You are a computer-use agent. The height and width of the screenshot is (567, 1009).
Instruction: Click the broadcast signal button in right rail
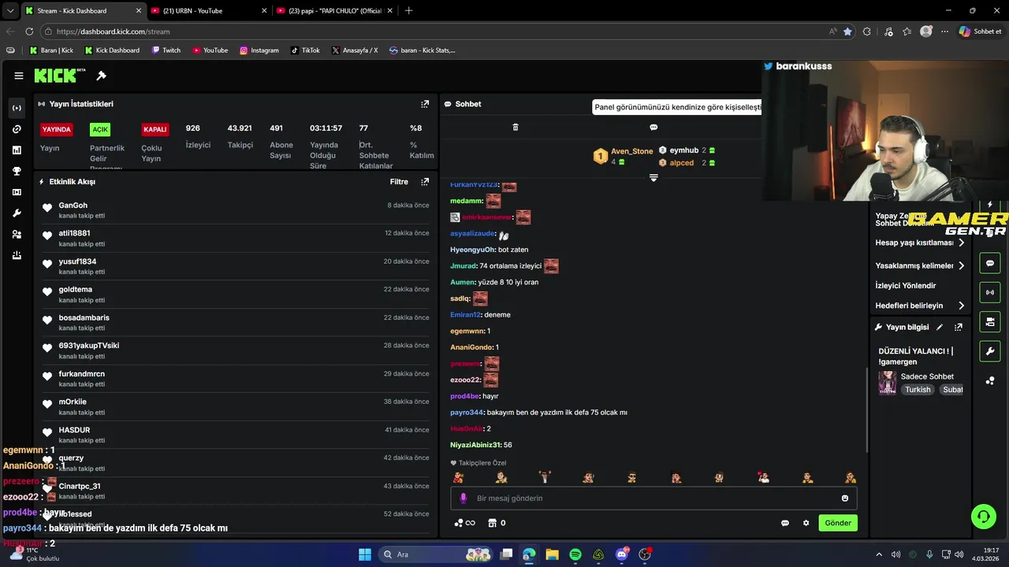point(990,292)
